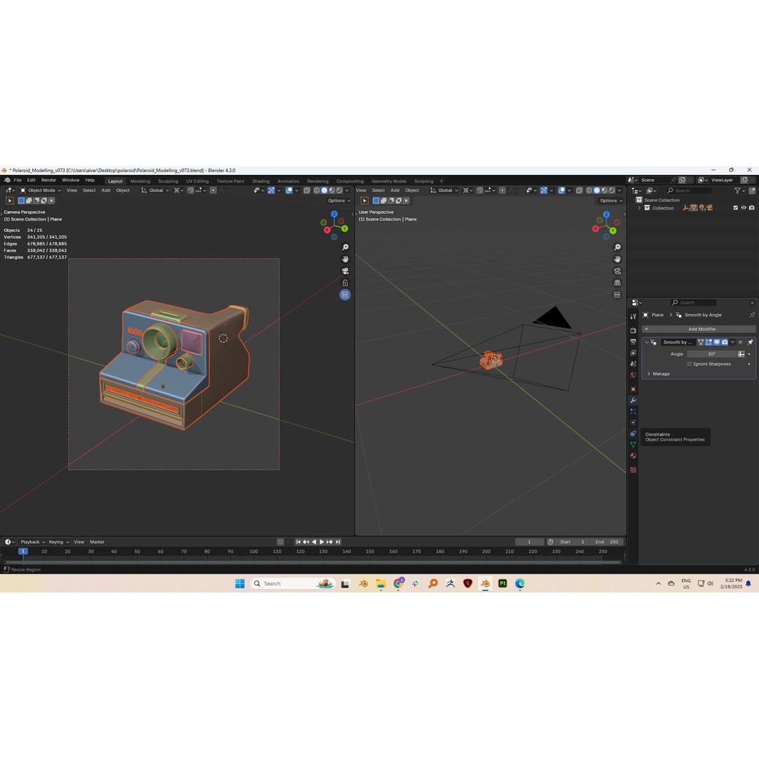
Task: Open the World properties tab
Action: point(632,375)
